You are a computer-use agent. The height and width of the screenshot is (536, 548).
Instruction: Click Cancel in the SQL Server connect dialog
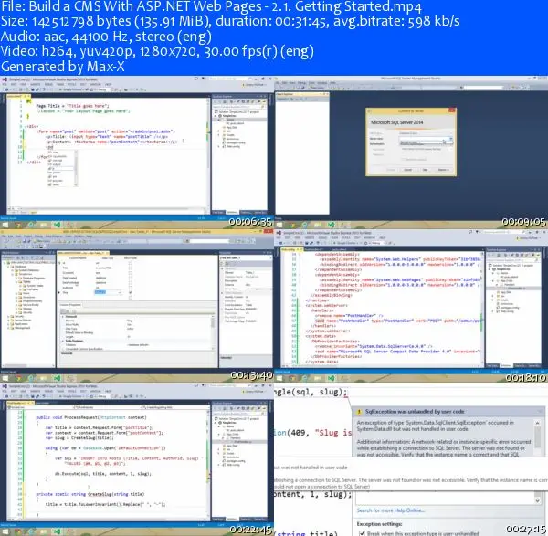coord(408,170)
